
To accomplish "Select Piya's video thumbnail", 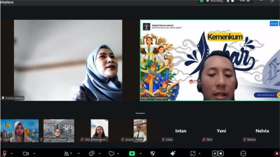I will (x=20, y=131).
